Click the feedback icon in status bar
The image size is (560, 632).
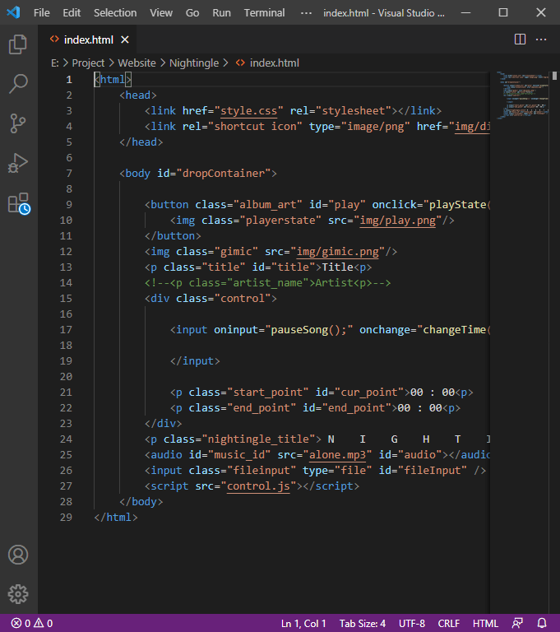517,623
